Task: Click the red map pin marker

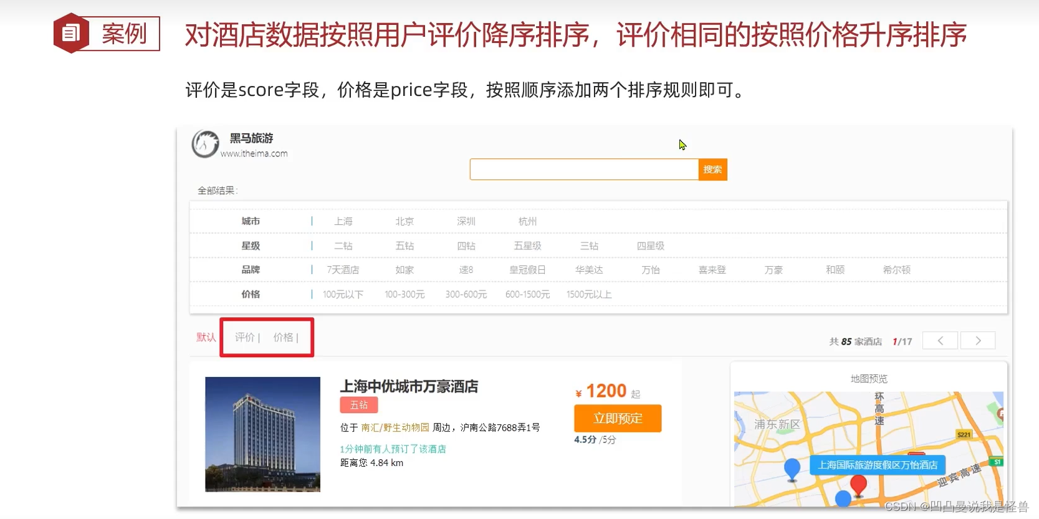Action: click(x=859, y=485)
